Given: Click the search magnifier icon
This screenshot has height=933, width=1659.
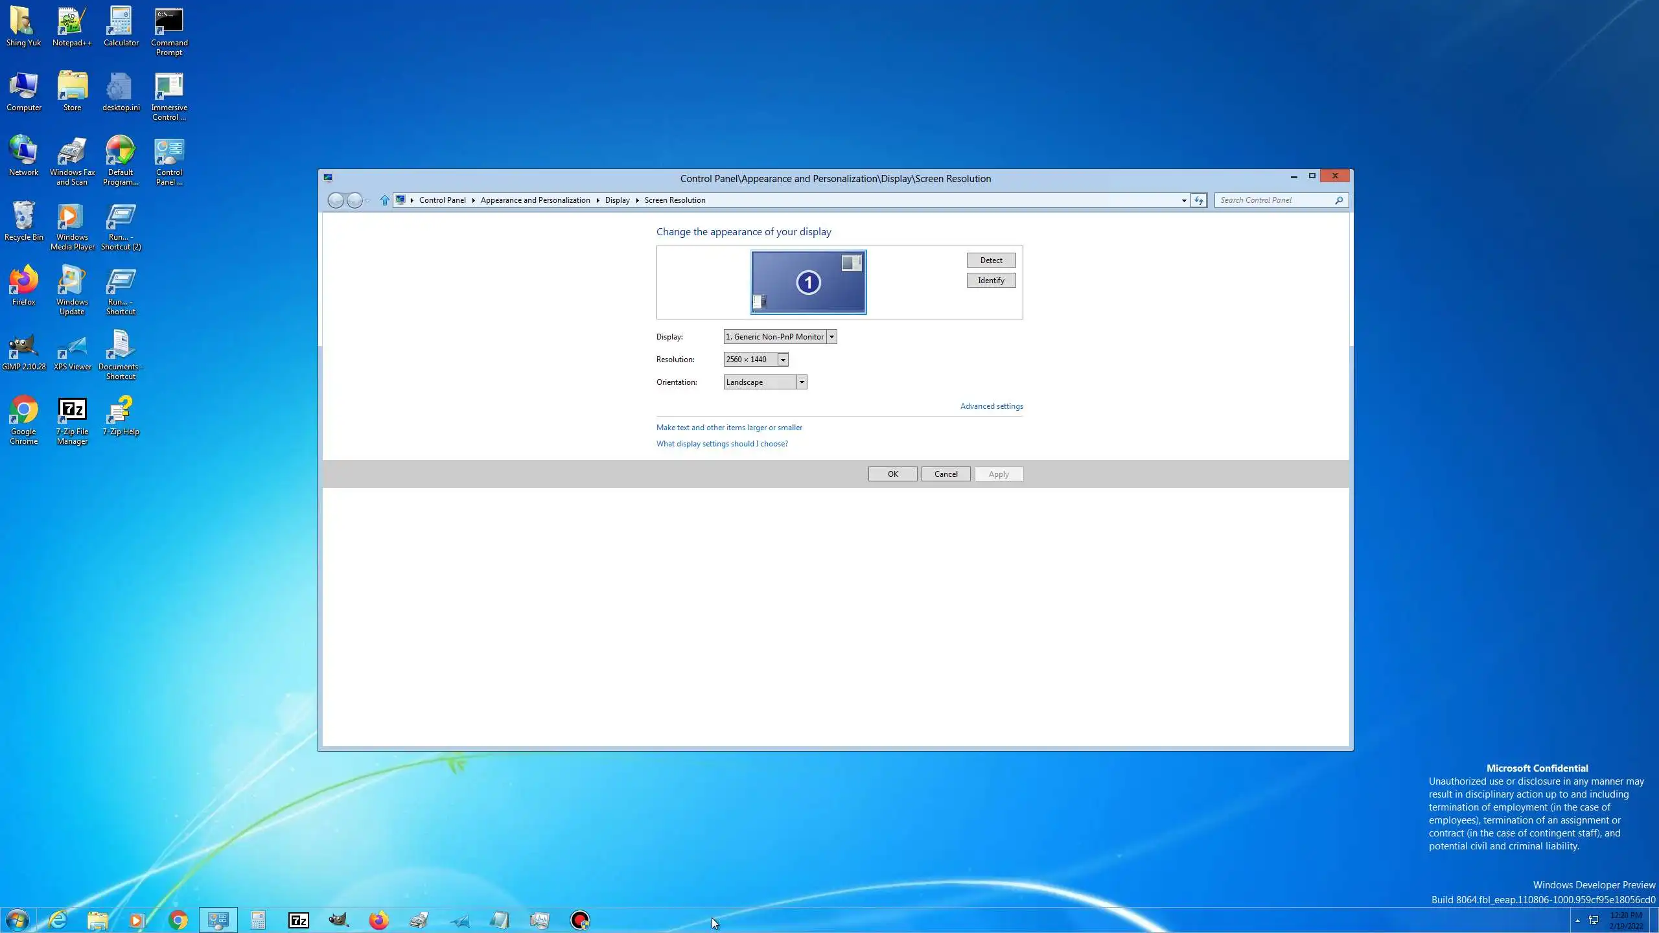Looking at the screenshot, I should coord(1338,200).
